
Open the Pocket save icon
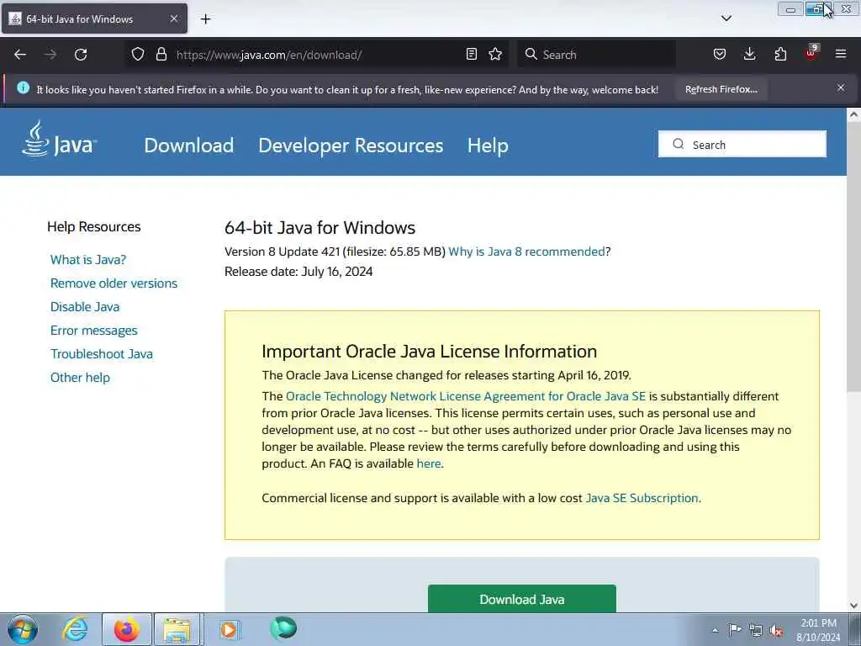(x=720, y=55)
